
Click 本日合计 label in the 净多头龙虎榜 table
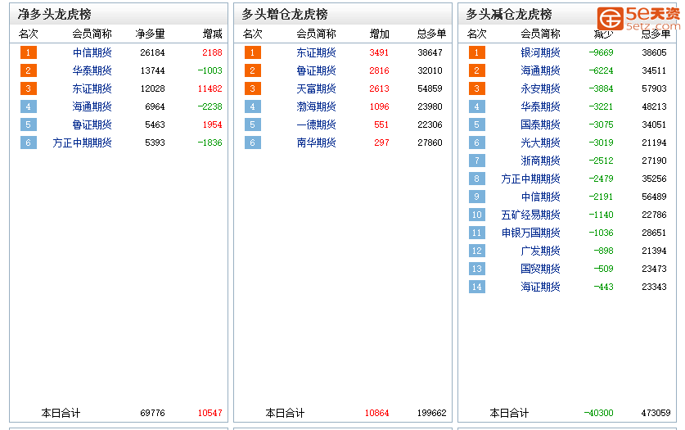61,413
